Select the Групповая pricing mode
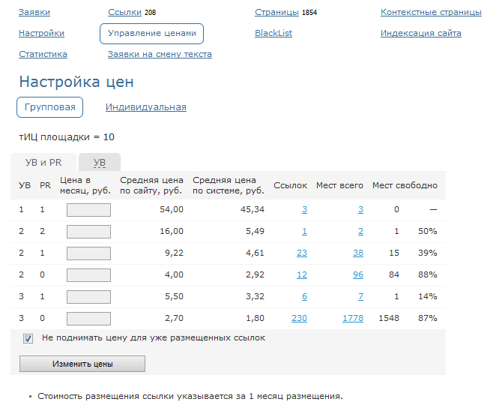487x402 pixels. pyautogui.click(x=50, y=107)
